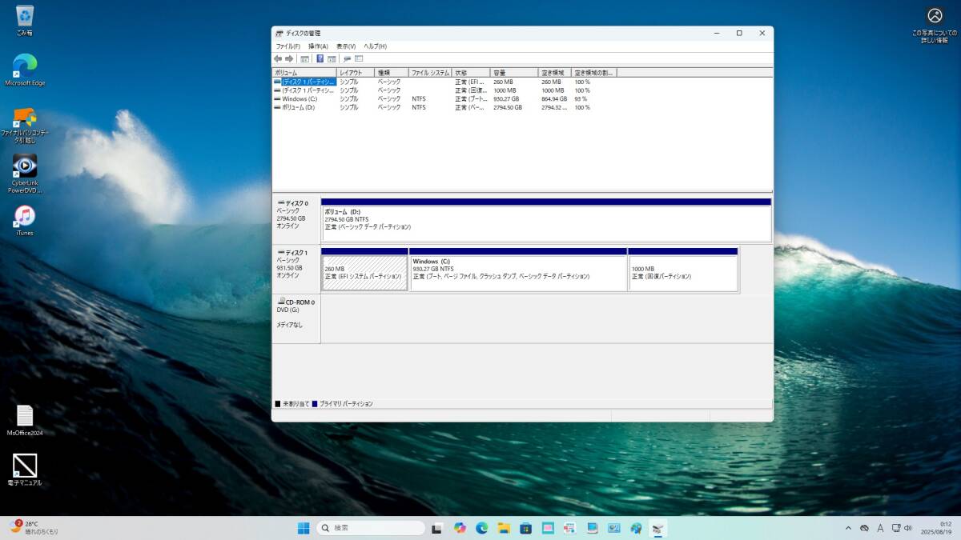This screenshot has width=961, height=540.
Task: Select Windows (C:) row in volume list
Action: coord(300,99)
